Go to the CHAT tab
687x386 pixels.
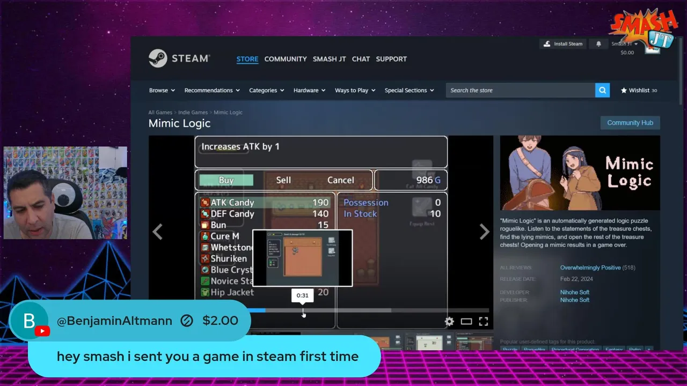click(361, 59)
